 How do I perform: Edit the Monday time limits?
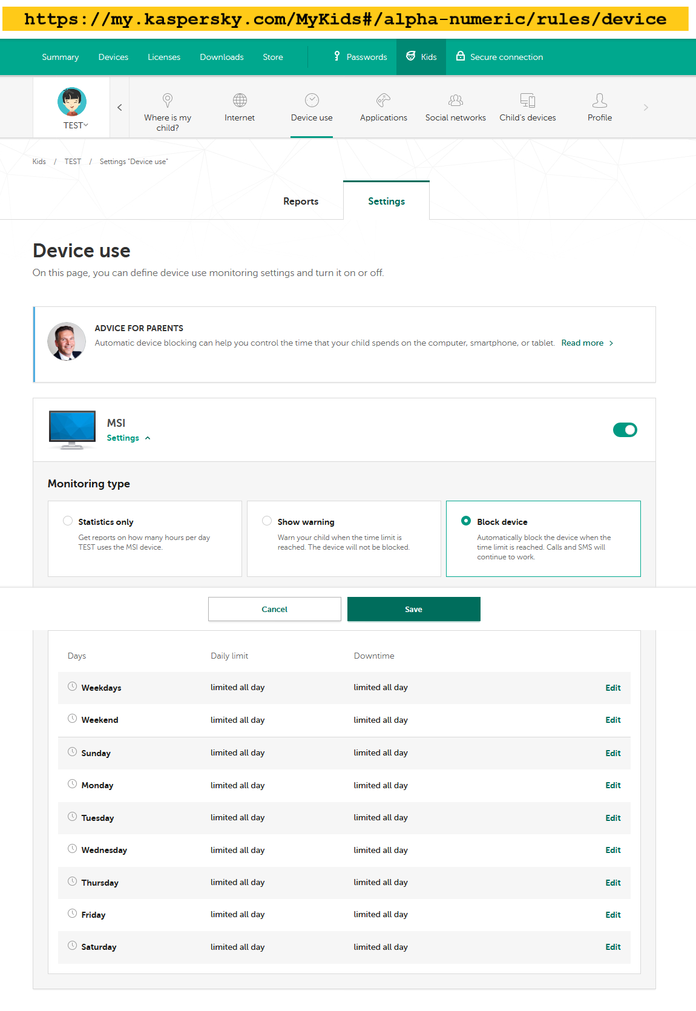click(x=613, y=785)
